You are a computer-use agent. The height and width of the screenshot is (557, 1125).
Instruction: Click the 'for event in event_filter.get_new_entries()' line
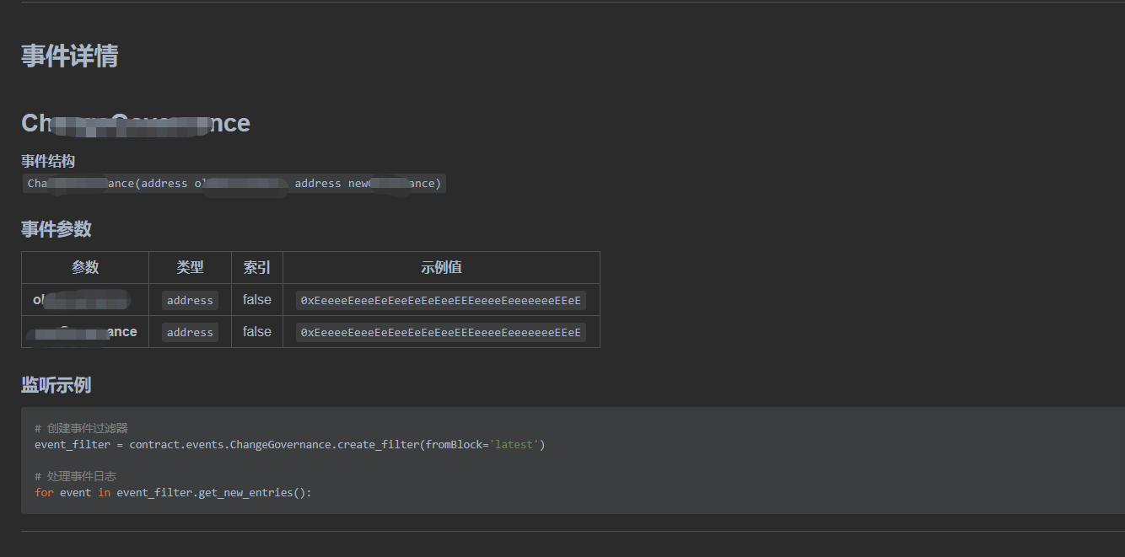coord(173,492)
